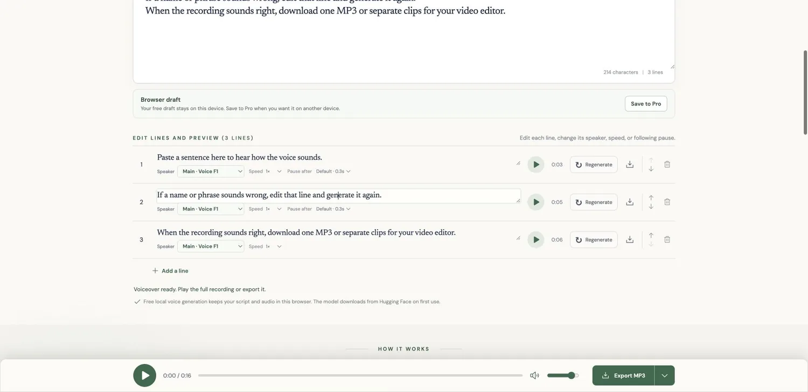
Task: Play the full recording in the bottom bar
Action: [145, 375]
